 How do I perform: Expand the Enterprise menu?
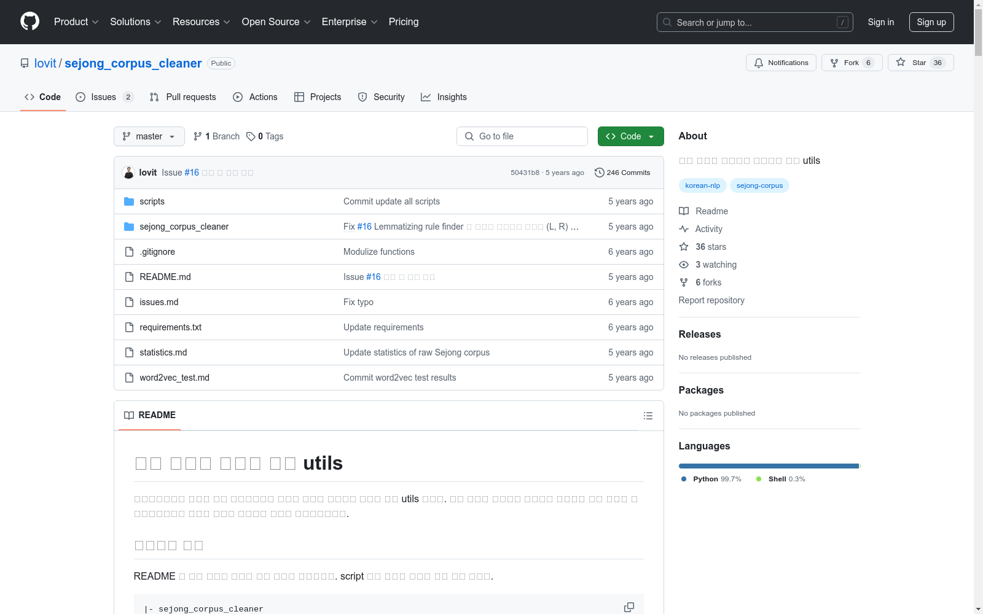350,21
